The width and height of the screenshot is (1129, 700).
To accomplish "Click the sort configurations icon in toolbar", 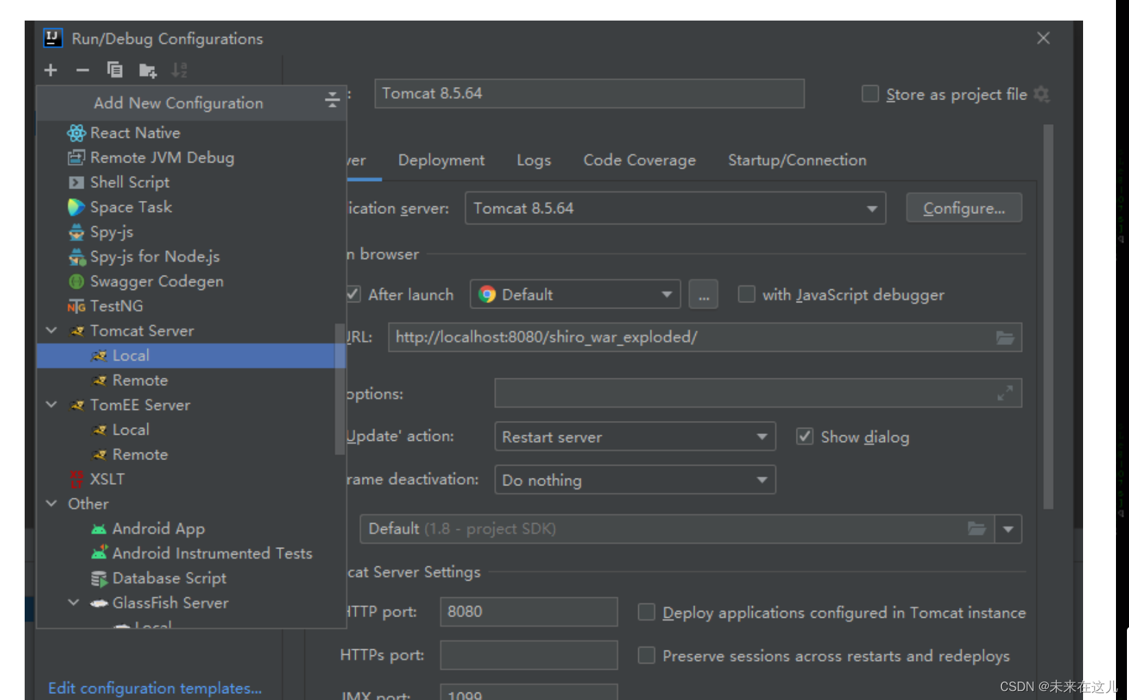I will pyautogui.click(x=180, y=69).
